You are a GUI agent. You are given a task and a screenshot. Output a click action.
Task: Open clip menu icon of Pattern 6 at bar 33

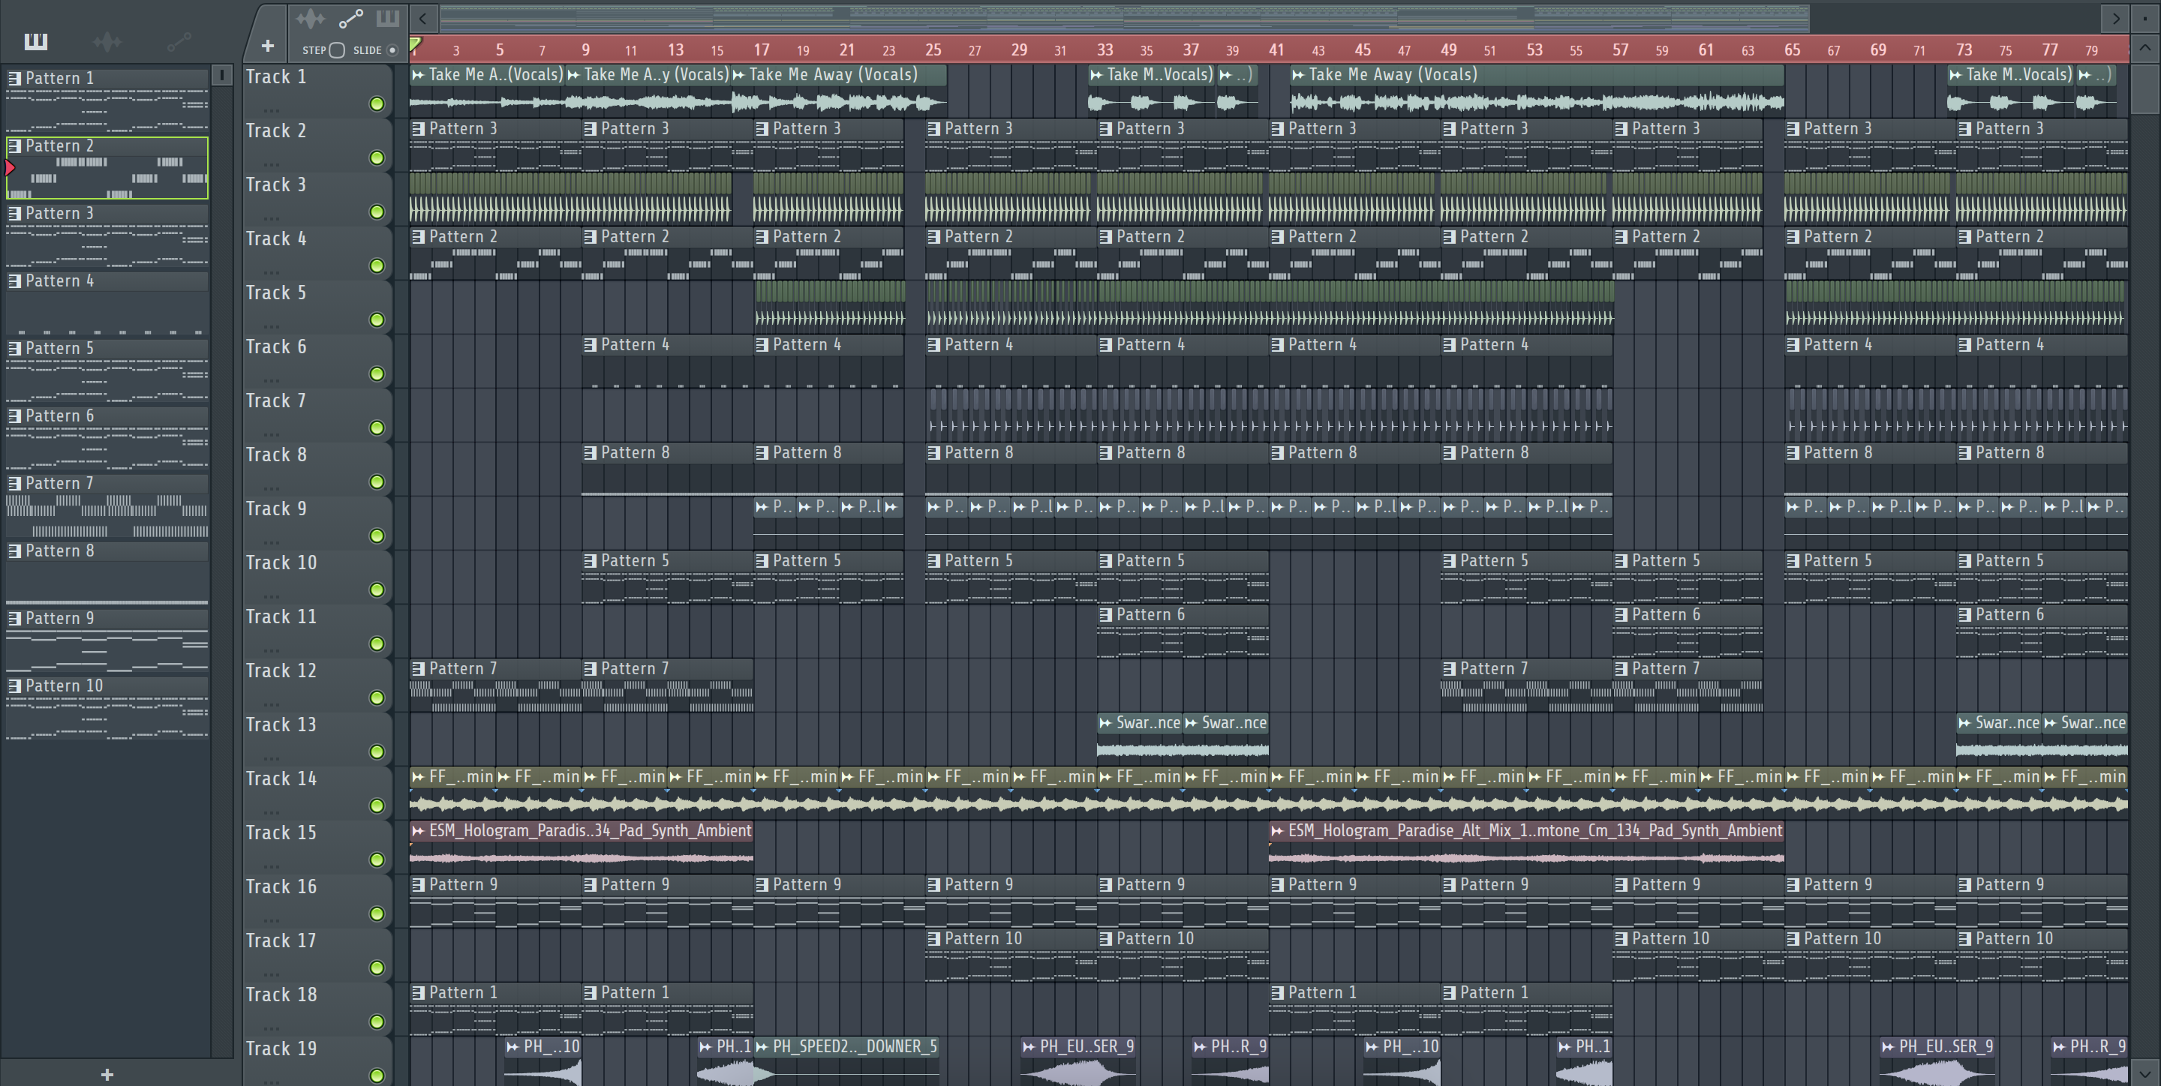point(1106,615)
